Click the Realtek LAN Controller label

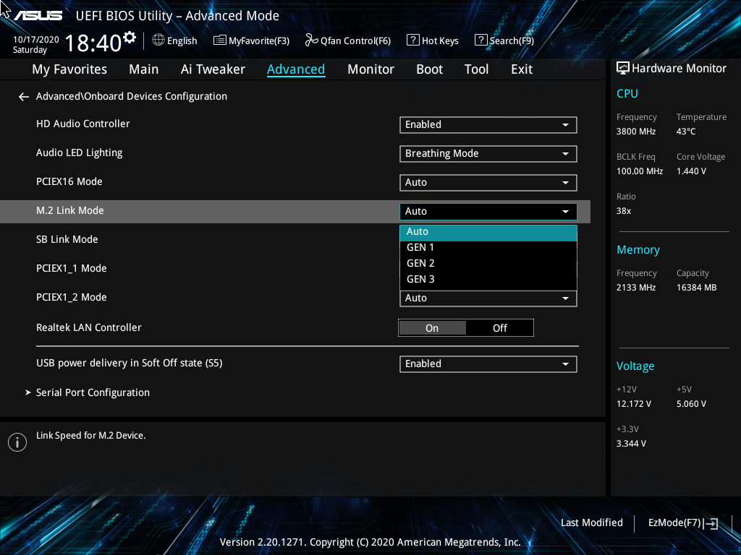(x=89, y=327)
